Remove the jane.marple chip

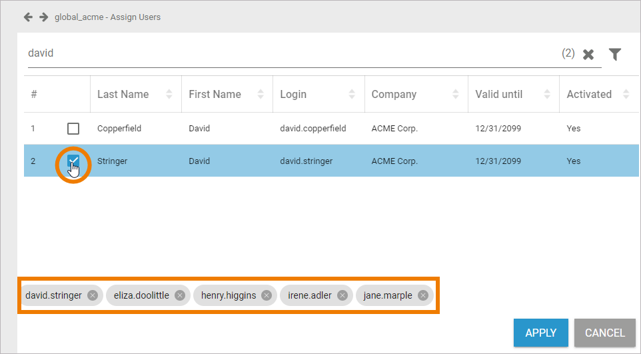point(423,295)
